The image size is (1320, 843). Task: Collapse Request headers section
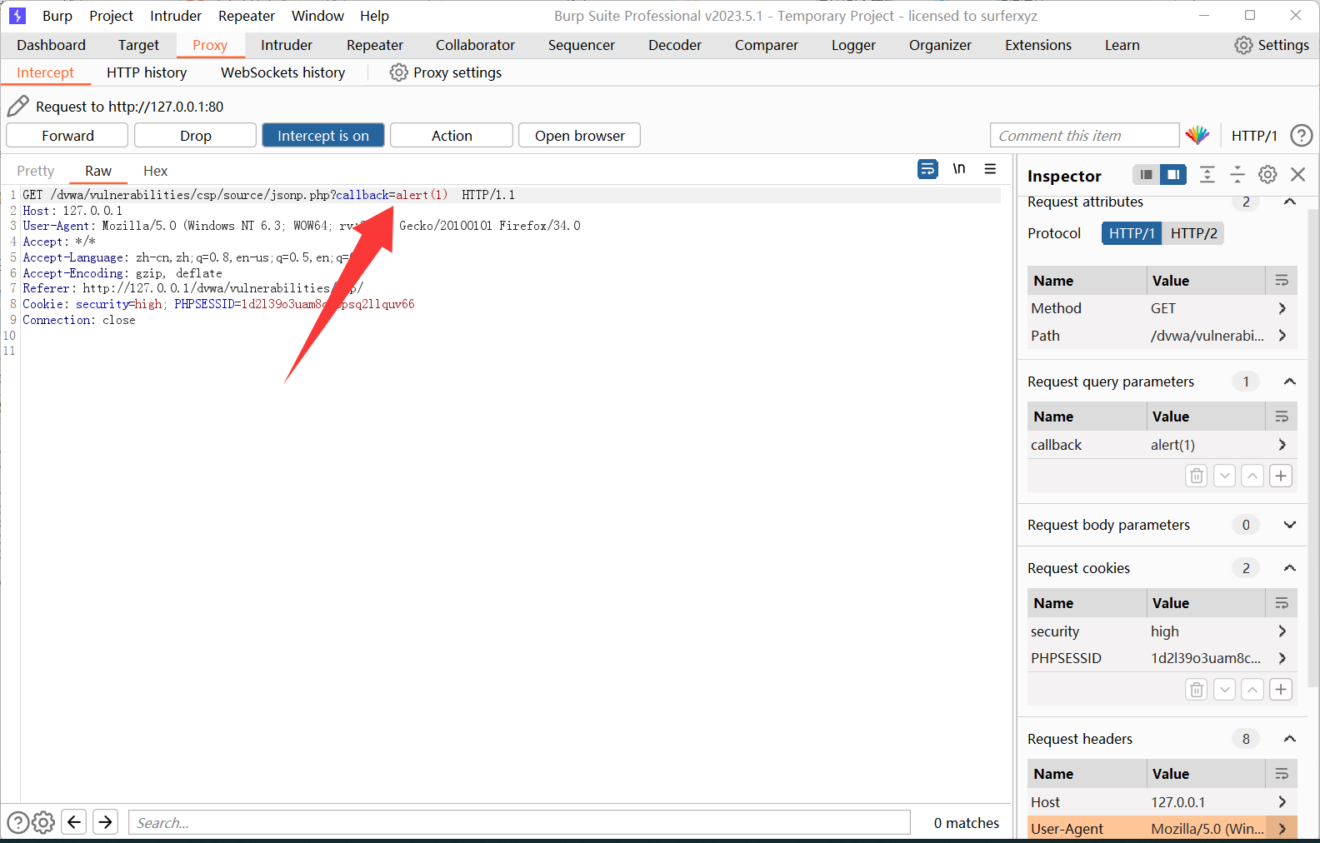pos(1289,739)
